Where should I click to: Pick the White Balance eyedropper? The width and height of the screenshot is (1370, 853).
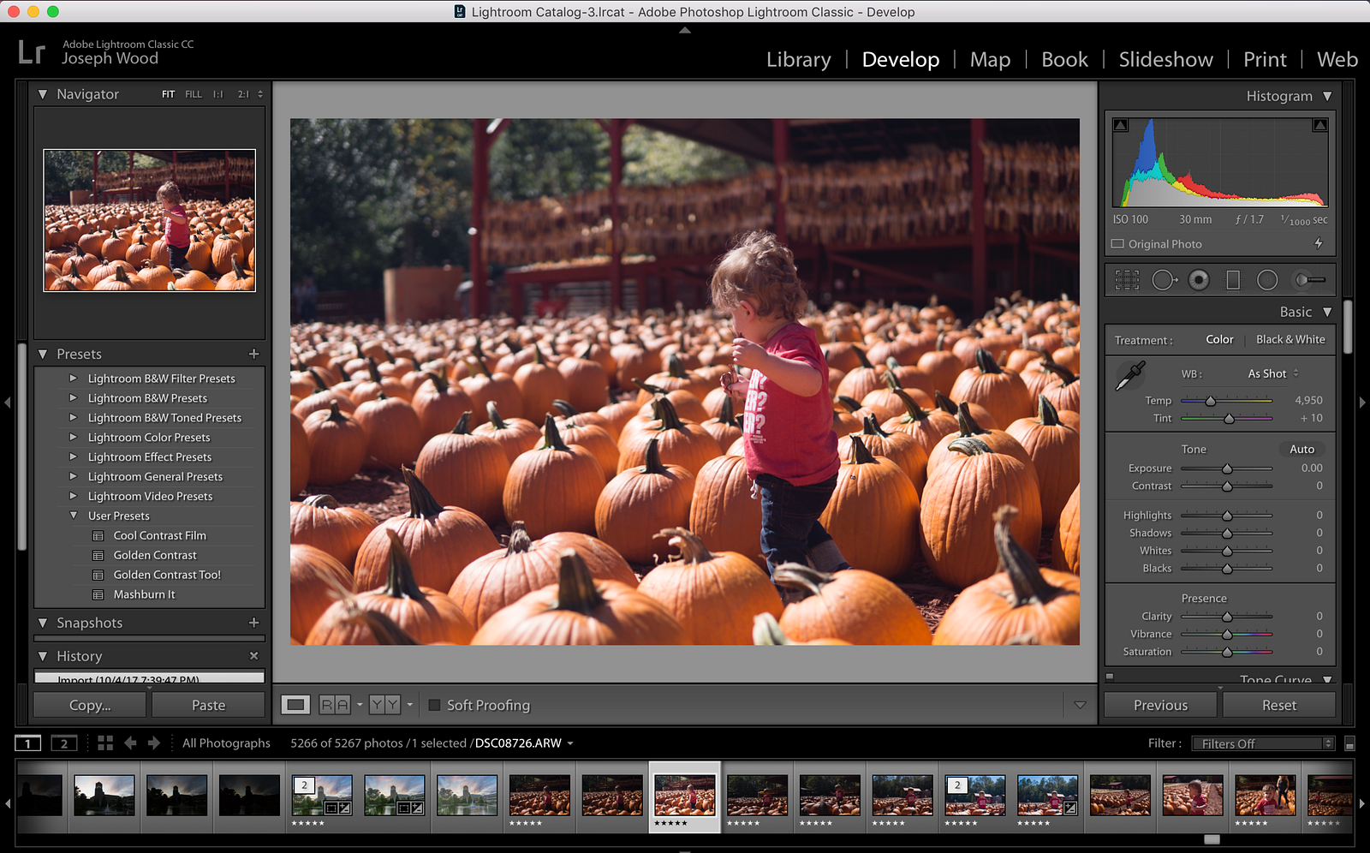[x=1130, y=376]
